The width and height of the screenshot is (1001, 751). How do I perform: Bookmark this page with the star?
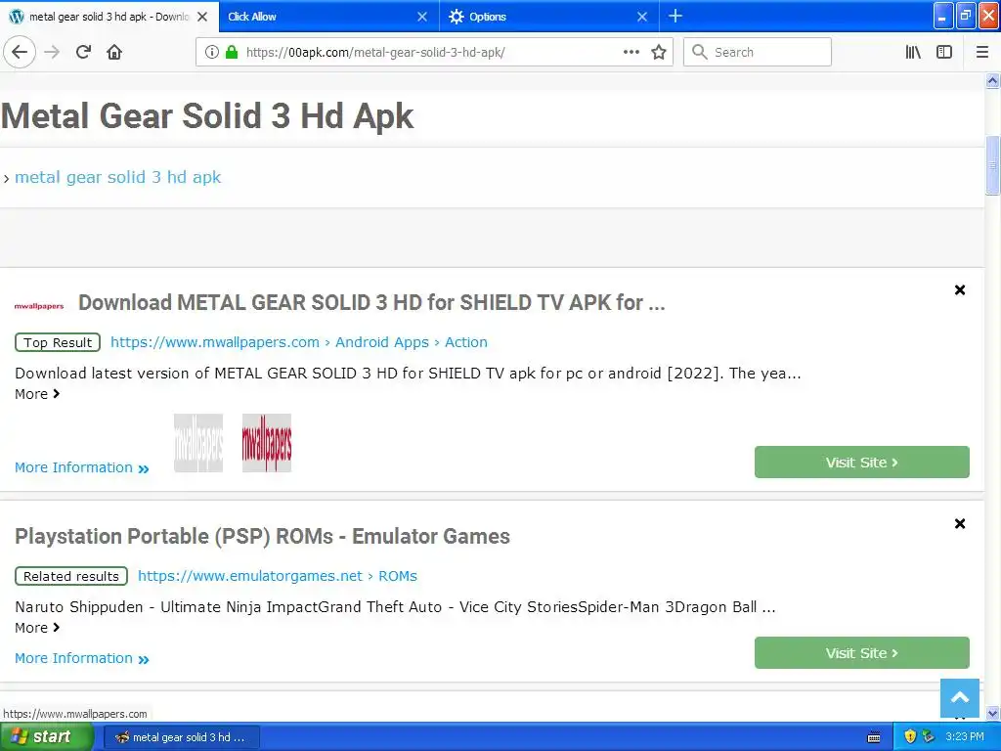pyautogui.click(x=659, y=53)
